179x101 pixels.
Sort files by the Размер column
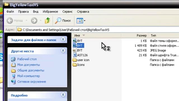coord(135,36)
